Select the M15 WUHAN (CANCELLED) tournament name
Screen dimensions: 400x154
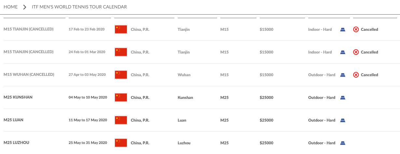29,74
